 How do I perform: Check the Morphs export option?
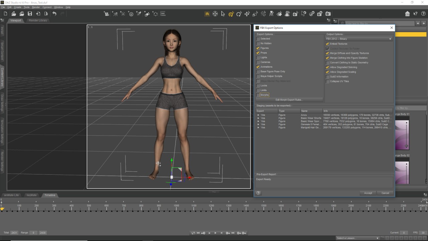(x=258, y=95)
